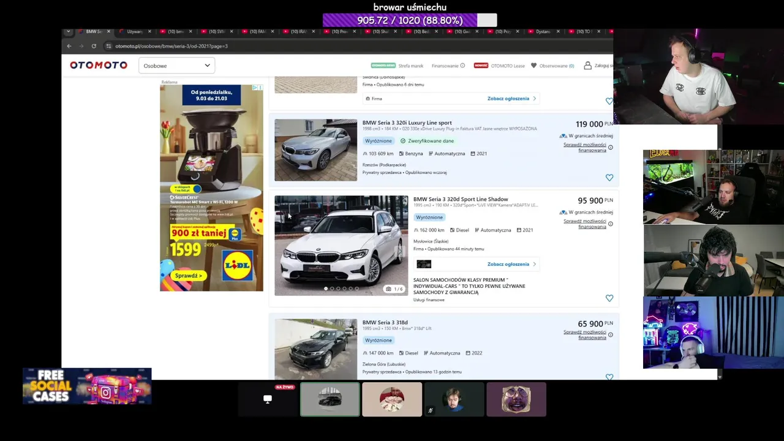
Task: Click the W granicach średniej label for 119 000
Action: click(x=587, y=135)
